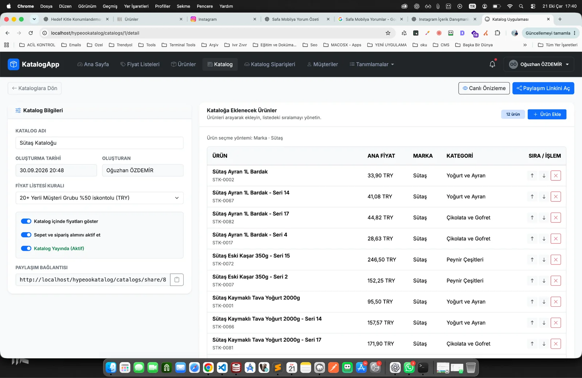The image size is (582, 378).
Task: Open the Geçmiş menu in menu bar
Action: pos(110,6)
